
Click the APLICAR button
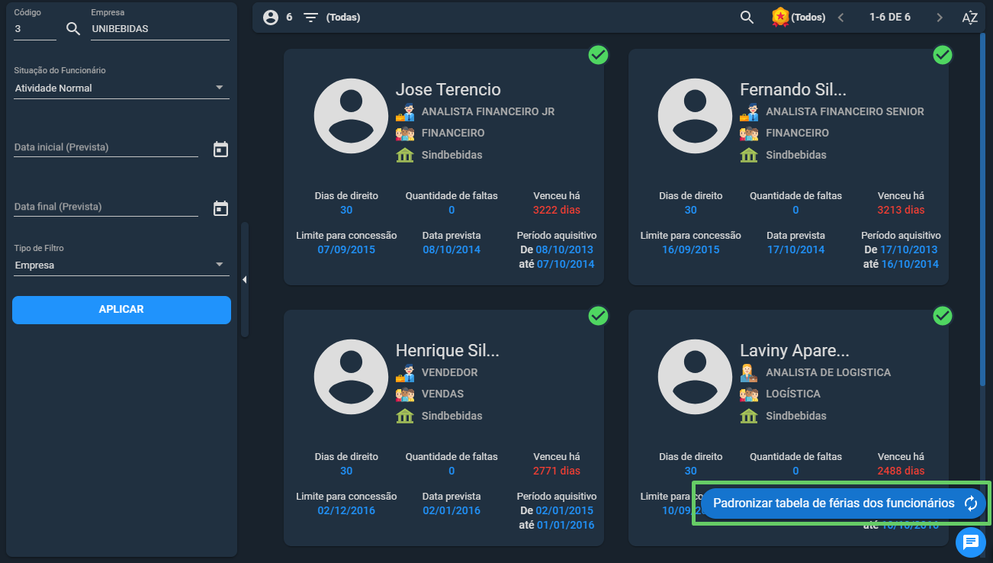[x=121, y=310]
